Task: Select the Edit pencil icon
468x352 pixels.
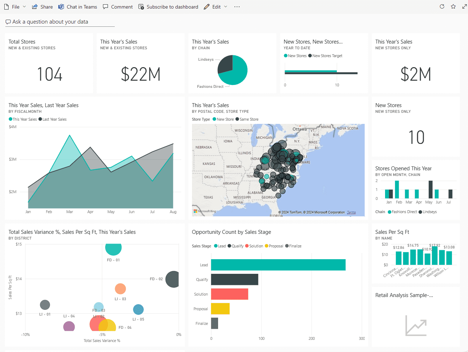Action: pos(206,6)
